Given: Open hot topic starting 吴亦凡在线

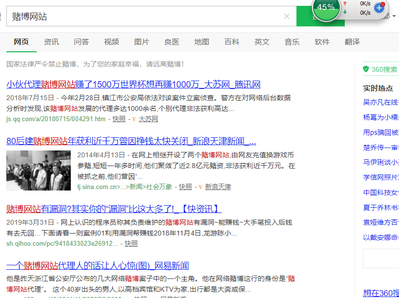Looking at the screenshot, I should [381, 102].
